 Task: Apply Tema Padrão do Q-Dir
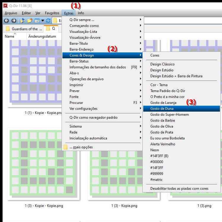181,91
